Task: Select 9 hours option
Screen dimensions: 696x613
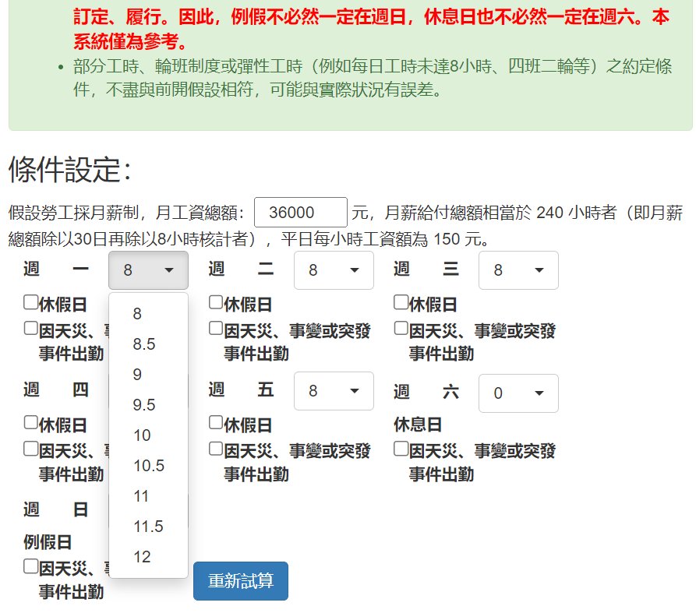Action: coord(148,375)
